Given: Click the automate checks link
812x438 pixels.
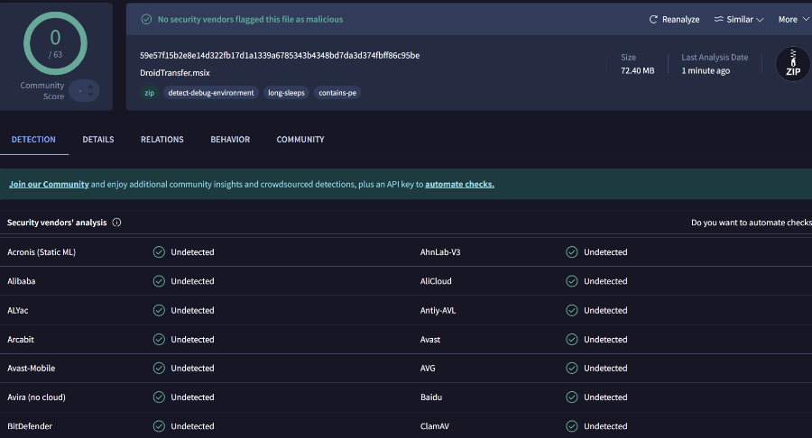Looking at the screenshot, I should pyautogui.click(x=459, y=184).
